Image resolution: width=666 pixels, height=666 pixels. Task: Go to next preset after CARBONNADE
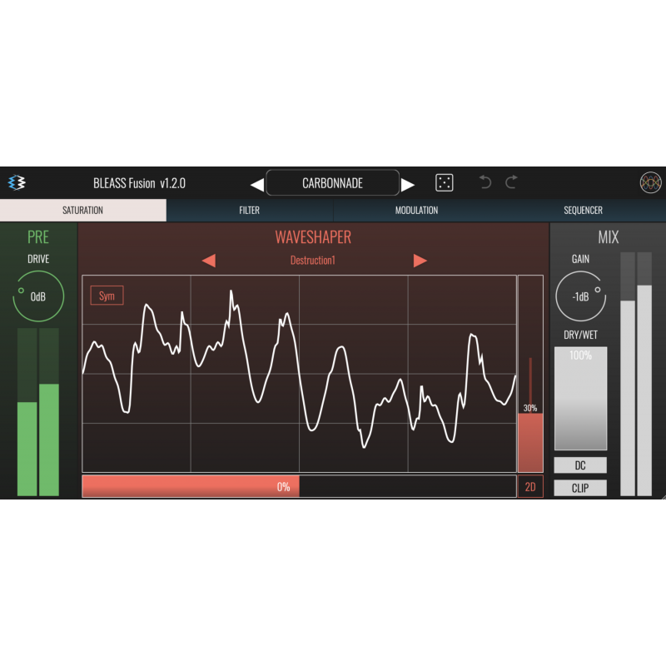408,184
